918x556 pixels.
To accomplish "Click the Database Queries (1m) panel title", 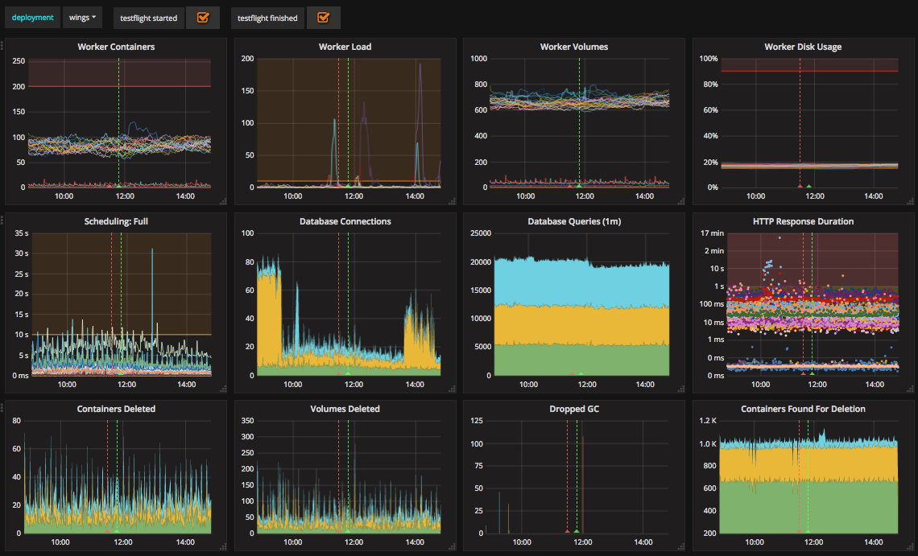I will tap(573, 221).
